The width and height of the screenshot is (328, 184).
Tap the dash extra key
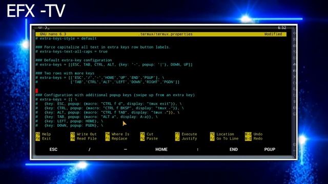(125, 149)
